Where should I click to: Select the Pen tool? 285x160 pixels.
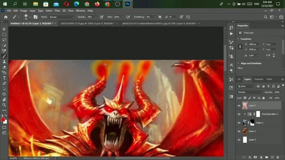4,84
